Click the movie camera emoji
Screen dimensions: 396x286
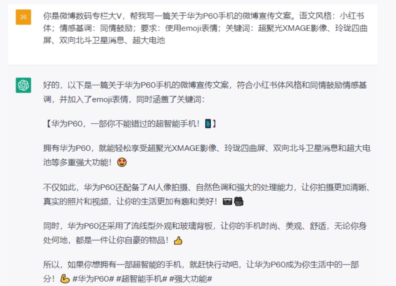(239, 202)
